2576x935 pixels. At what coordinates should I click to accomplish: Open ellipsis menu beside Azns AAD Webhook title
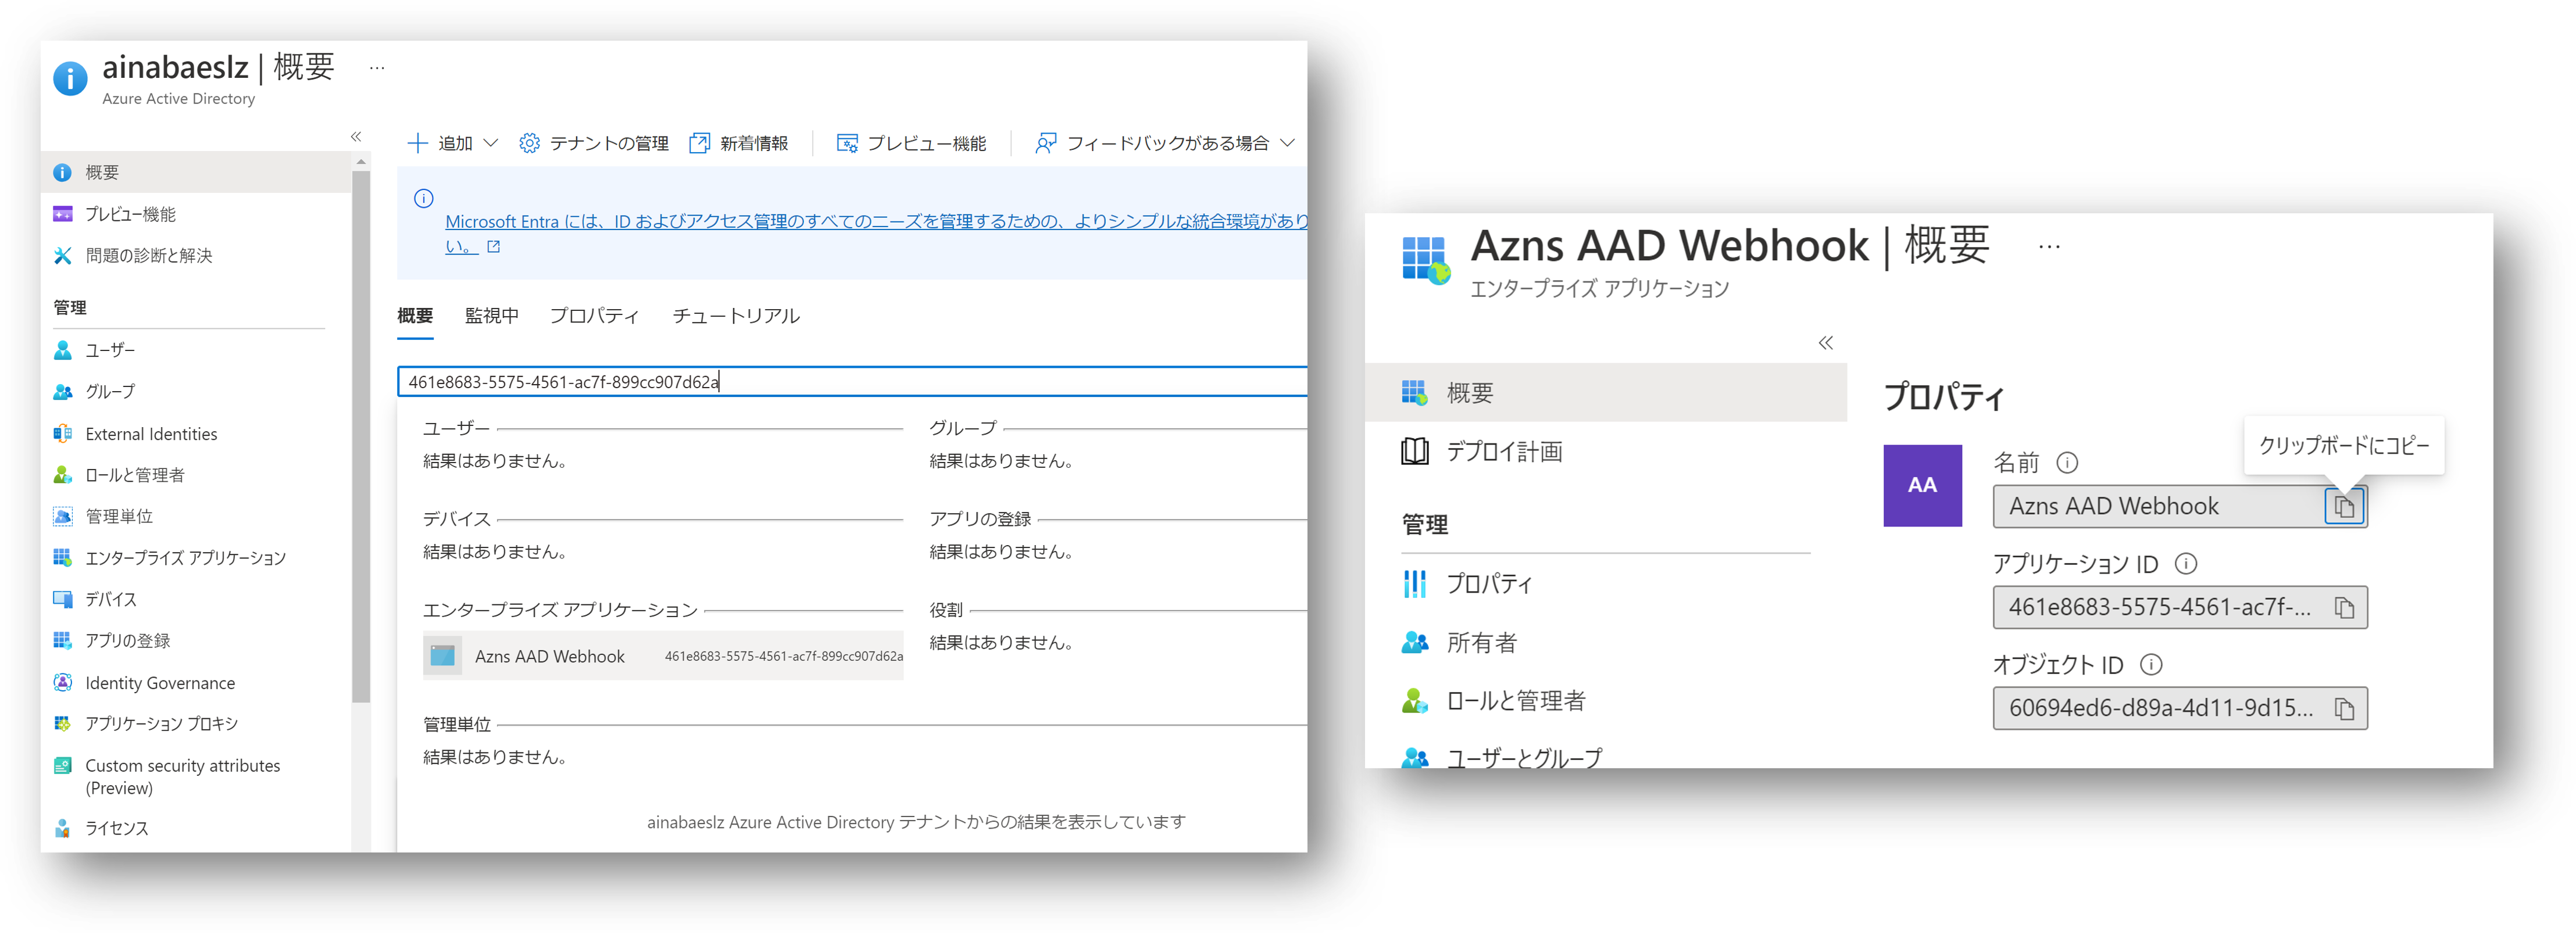click(x=2049, y=248)
